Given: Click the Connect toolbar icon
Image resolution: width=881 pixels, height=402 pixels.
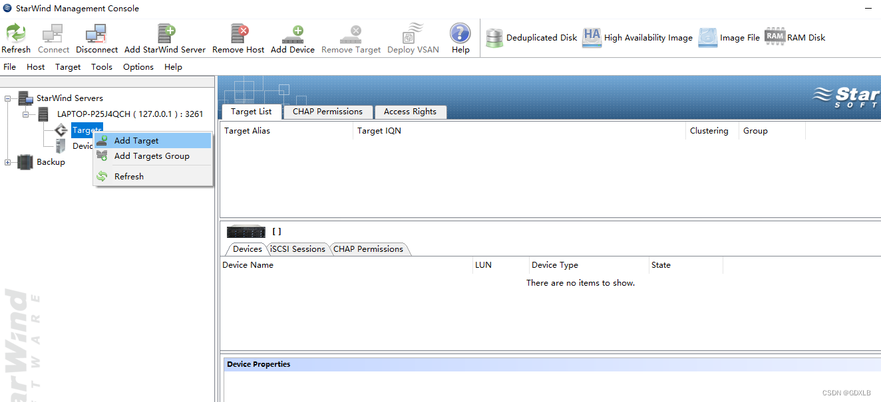Looking at the screenshot, I should tap(53, 33).
